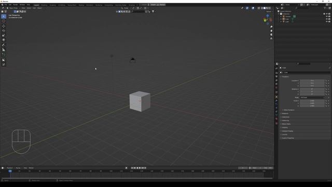This screenshot has height=187, width=332.
Task: Expand the Relations panel
Action: (285, 113)
